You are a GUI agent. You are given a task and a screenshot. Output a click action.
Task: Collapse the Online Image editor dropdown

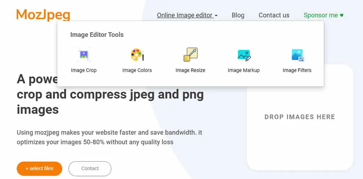pos(187,15)
